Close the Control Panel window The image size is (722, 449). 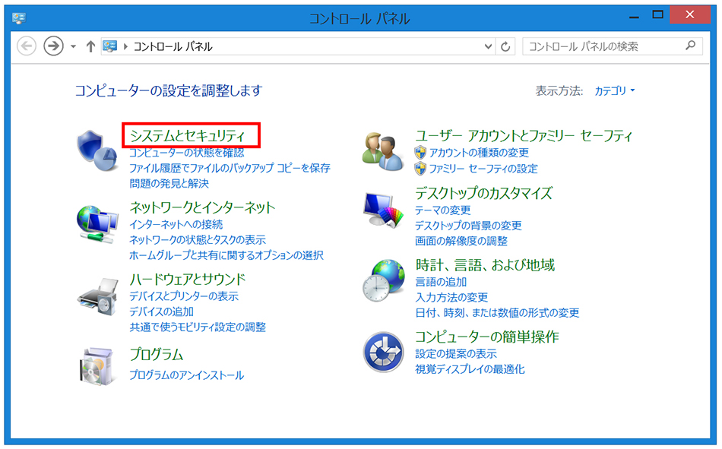tap(690, 14)
